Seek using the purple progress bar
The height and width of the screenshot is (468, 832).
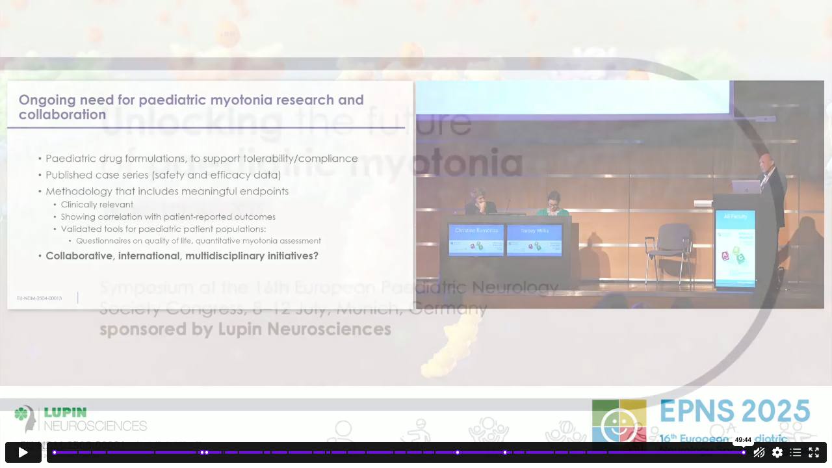coord(398,452)
